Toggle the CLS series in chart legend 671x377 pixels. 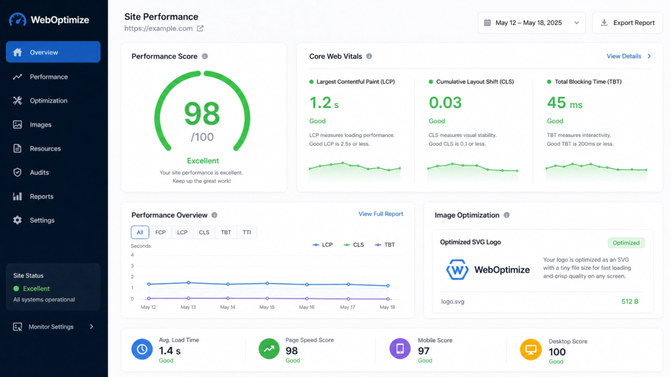point(354,245)
